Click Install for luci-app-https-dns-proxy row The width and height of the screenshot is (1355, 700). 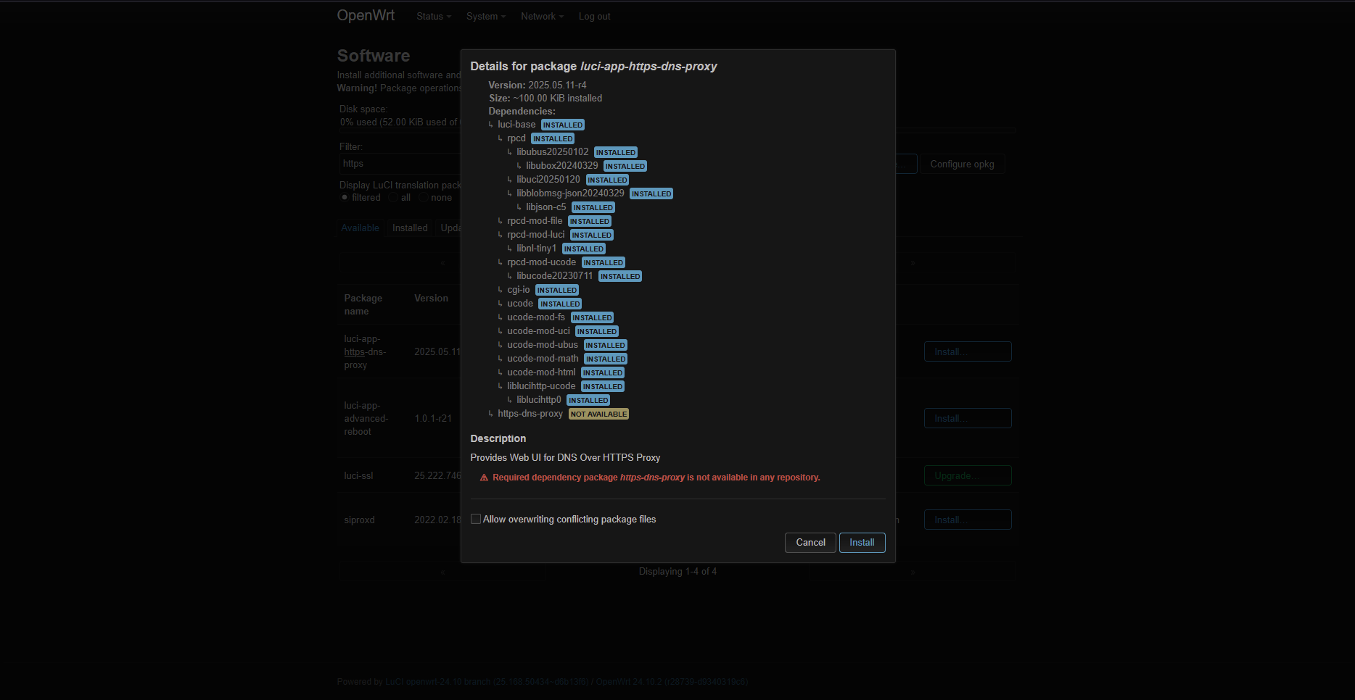[x=968, y=351]
